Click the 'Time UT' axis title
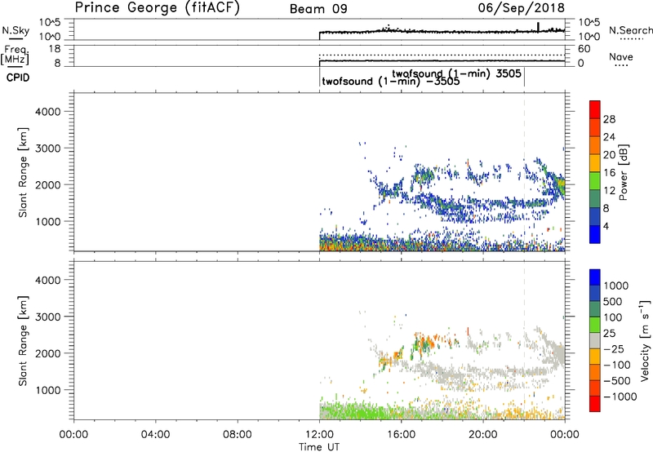The height and width of the screenshot is (452, 653). tap(319, 447)
